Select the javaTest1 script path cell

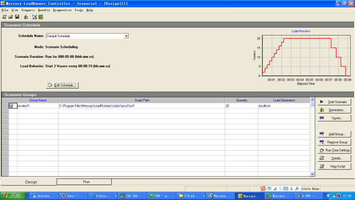click(141, 106)
